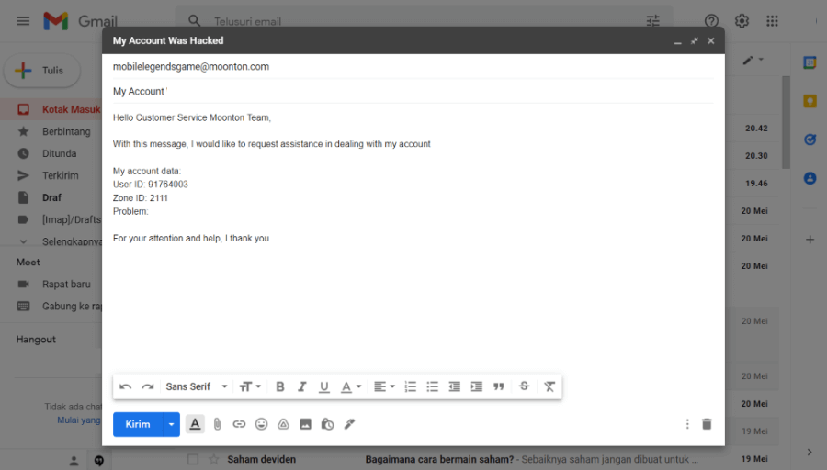Toggle confidential mode
Screen dimensions: 827x470
click(x=327, y=424)
